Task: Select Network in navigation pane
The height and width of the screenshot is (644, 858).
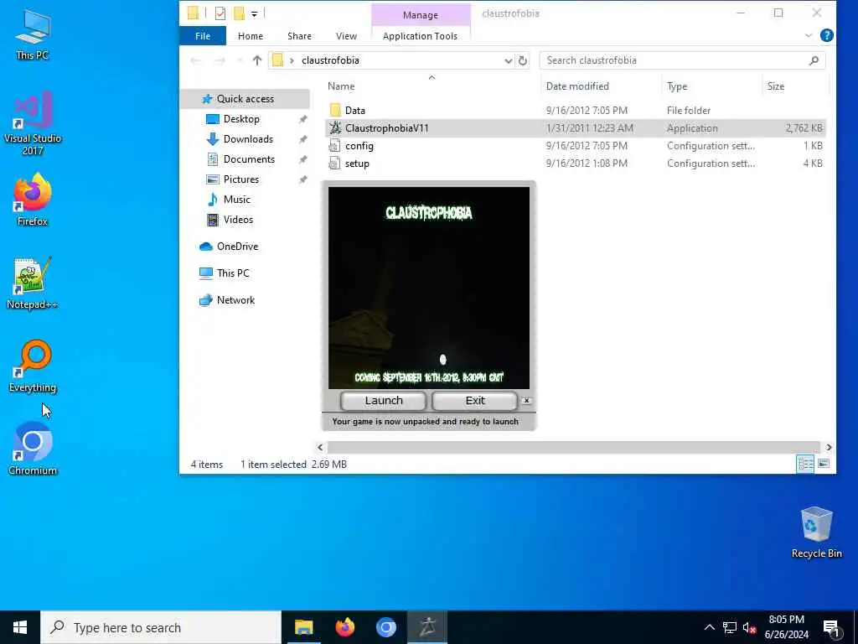Action: [x=235, y=300]
